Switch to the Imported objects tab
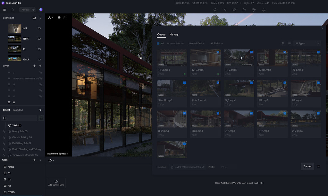Viewport: 328px width, 196px height. click(x=18, y=110)
